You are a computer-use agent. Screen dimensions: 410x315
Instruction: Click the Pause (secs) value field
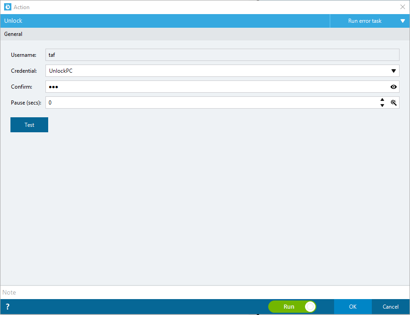click(x=212, y=102)
